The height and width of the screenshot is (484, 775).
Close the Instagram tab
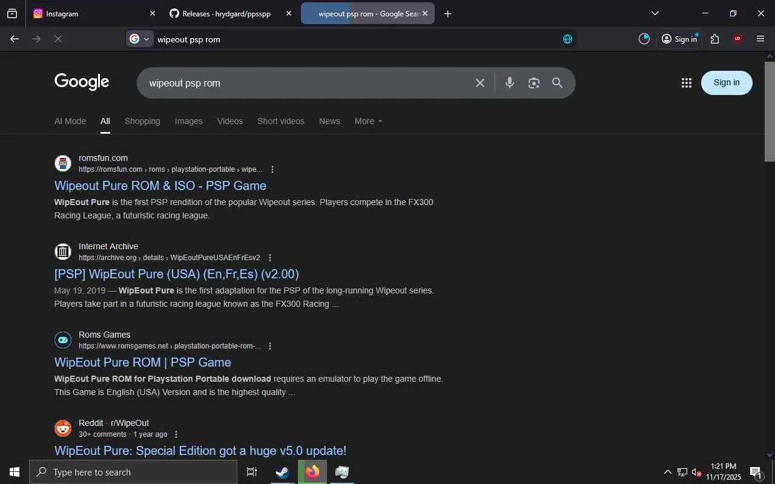[153, 13]
